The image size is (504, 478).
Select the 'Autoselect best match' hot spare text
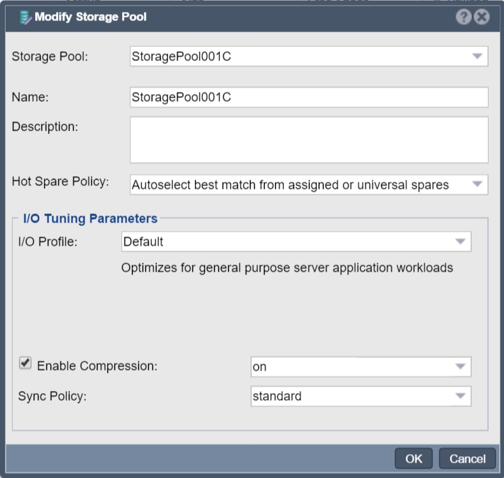pos(290,185)
